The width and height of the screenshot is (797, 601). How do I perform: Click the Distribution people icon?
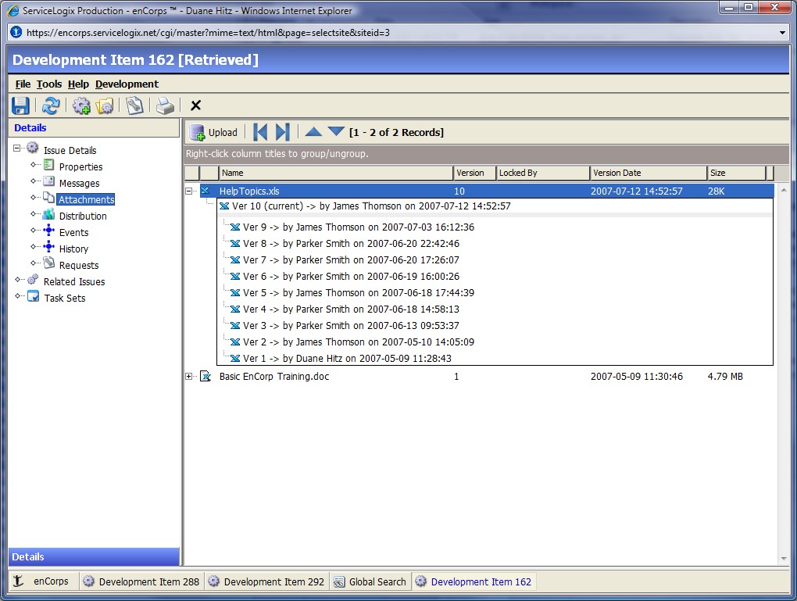coord(48,214)
